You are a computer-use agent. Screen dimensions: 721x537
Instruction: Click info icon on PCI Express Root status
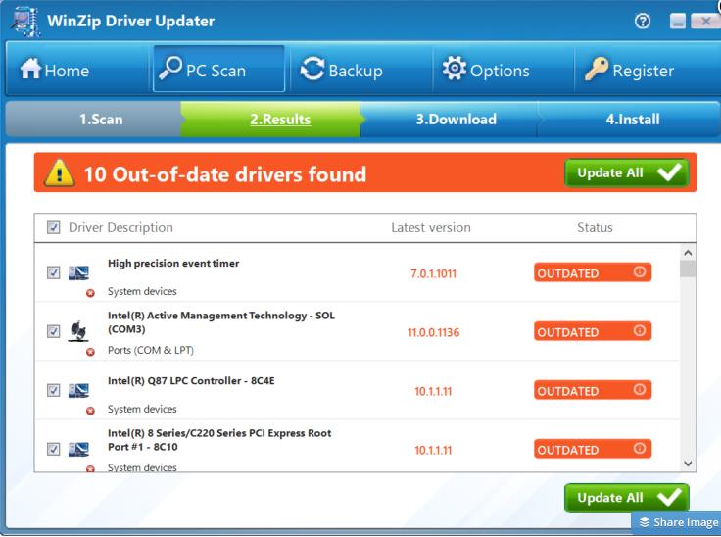coord(639,448)
